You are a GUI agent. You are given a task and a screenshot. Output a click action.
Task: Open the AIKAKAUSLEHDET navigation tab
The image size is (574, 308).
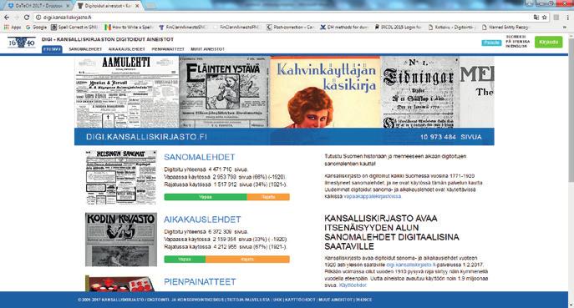[127, 49]
